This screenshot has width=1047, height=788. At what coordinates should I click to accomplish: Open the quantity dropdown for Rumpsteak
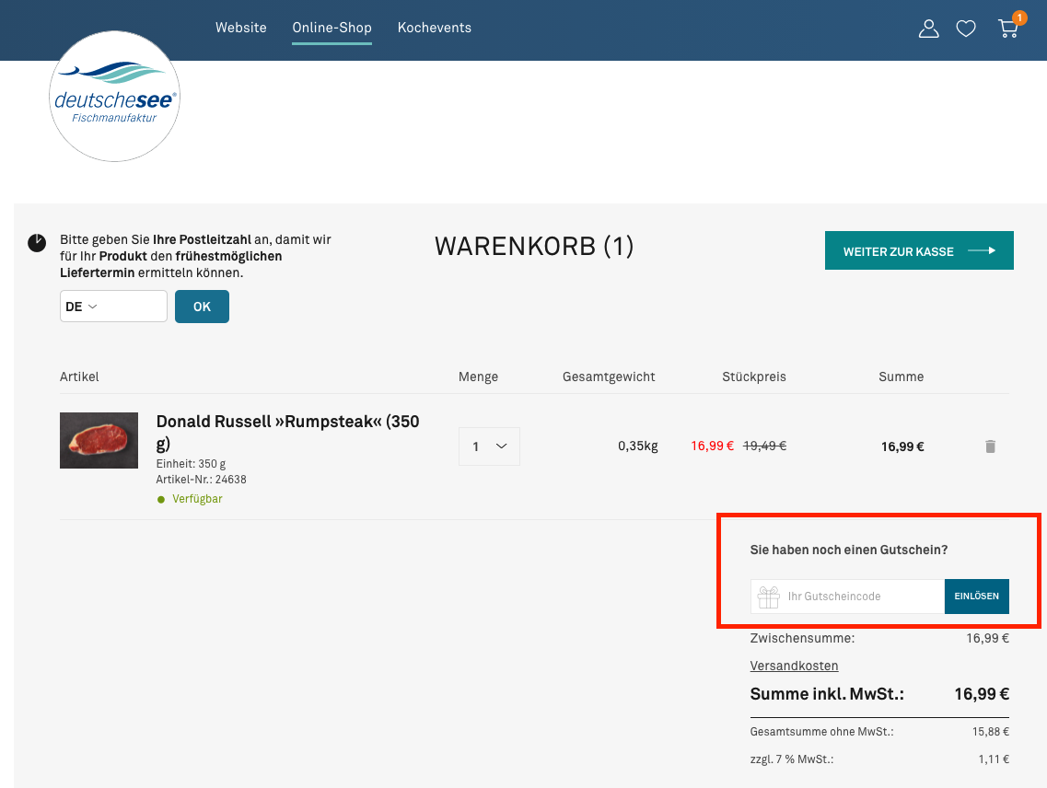[489, 446]
